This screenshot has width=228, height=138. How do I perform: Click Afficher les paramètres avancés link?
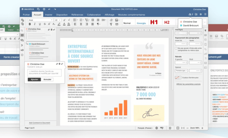[x=188, y=84]
